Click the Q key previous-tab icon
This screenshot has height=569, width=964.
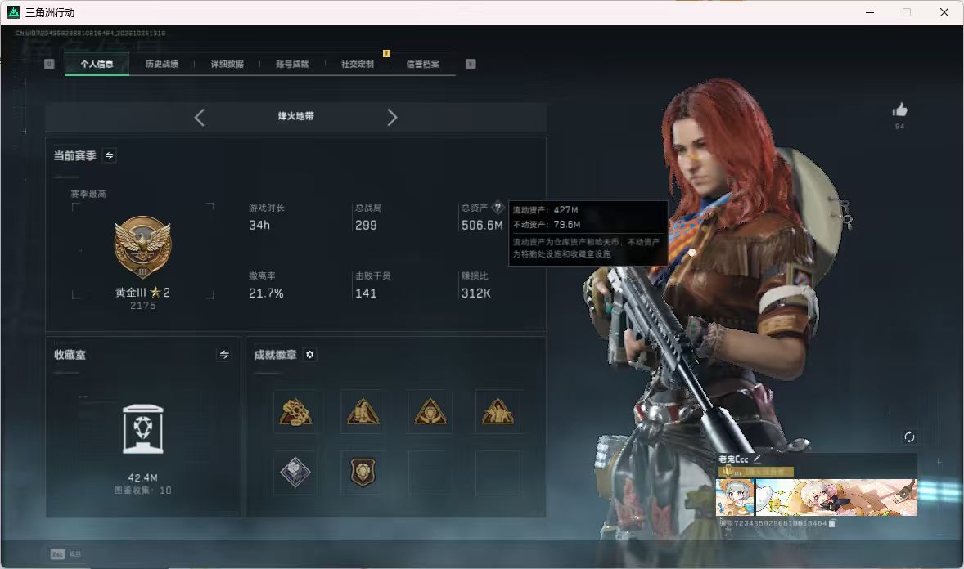(49, 64)
